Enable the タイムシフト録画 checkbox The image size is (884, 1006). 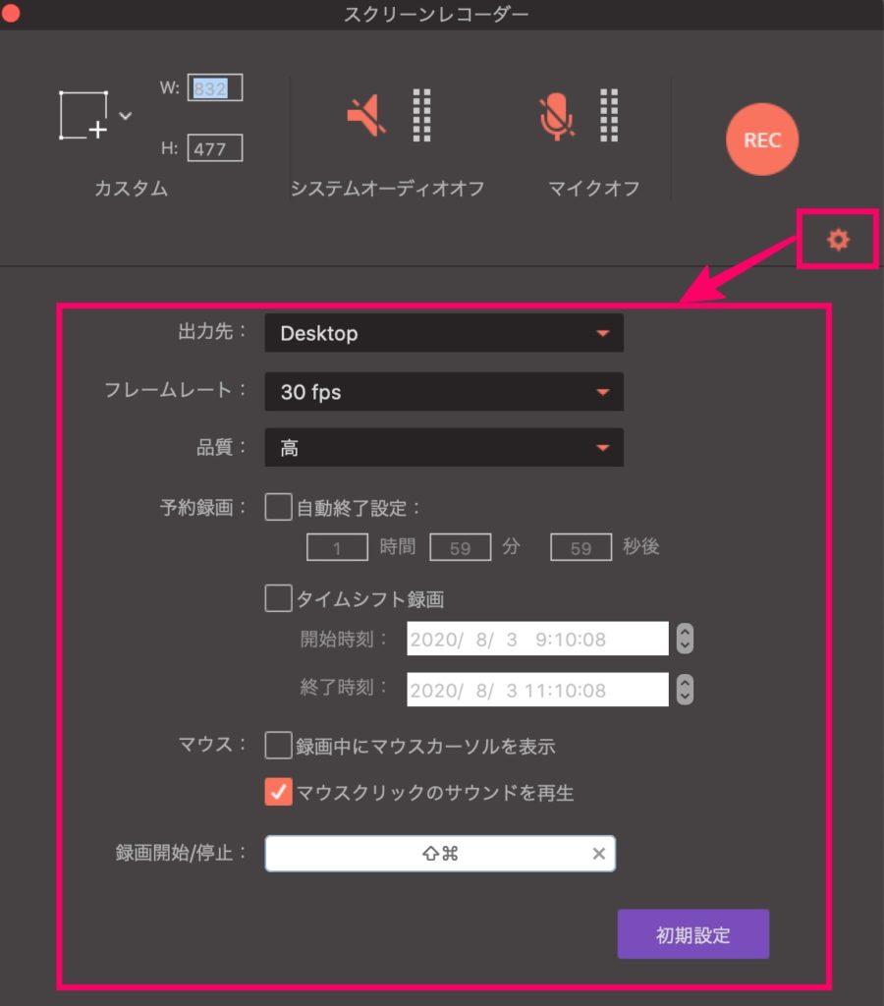tap(278, 598)
